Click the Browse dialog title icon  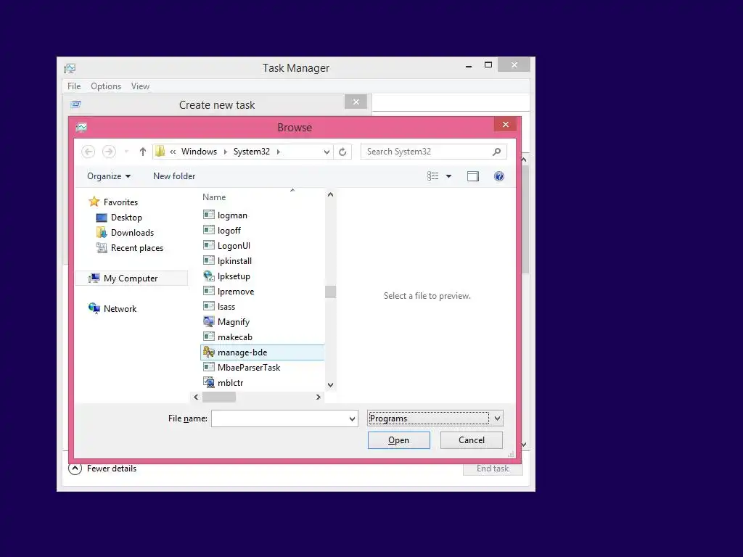coord(81,127)
